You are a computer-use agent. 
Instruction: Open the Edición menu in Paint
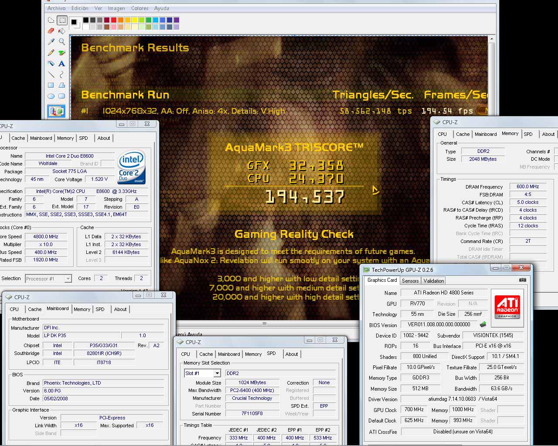coord(80,8)
